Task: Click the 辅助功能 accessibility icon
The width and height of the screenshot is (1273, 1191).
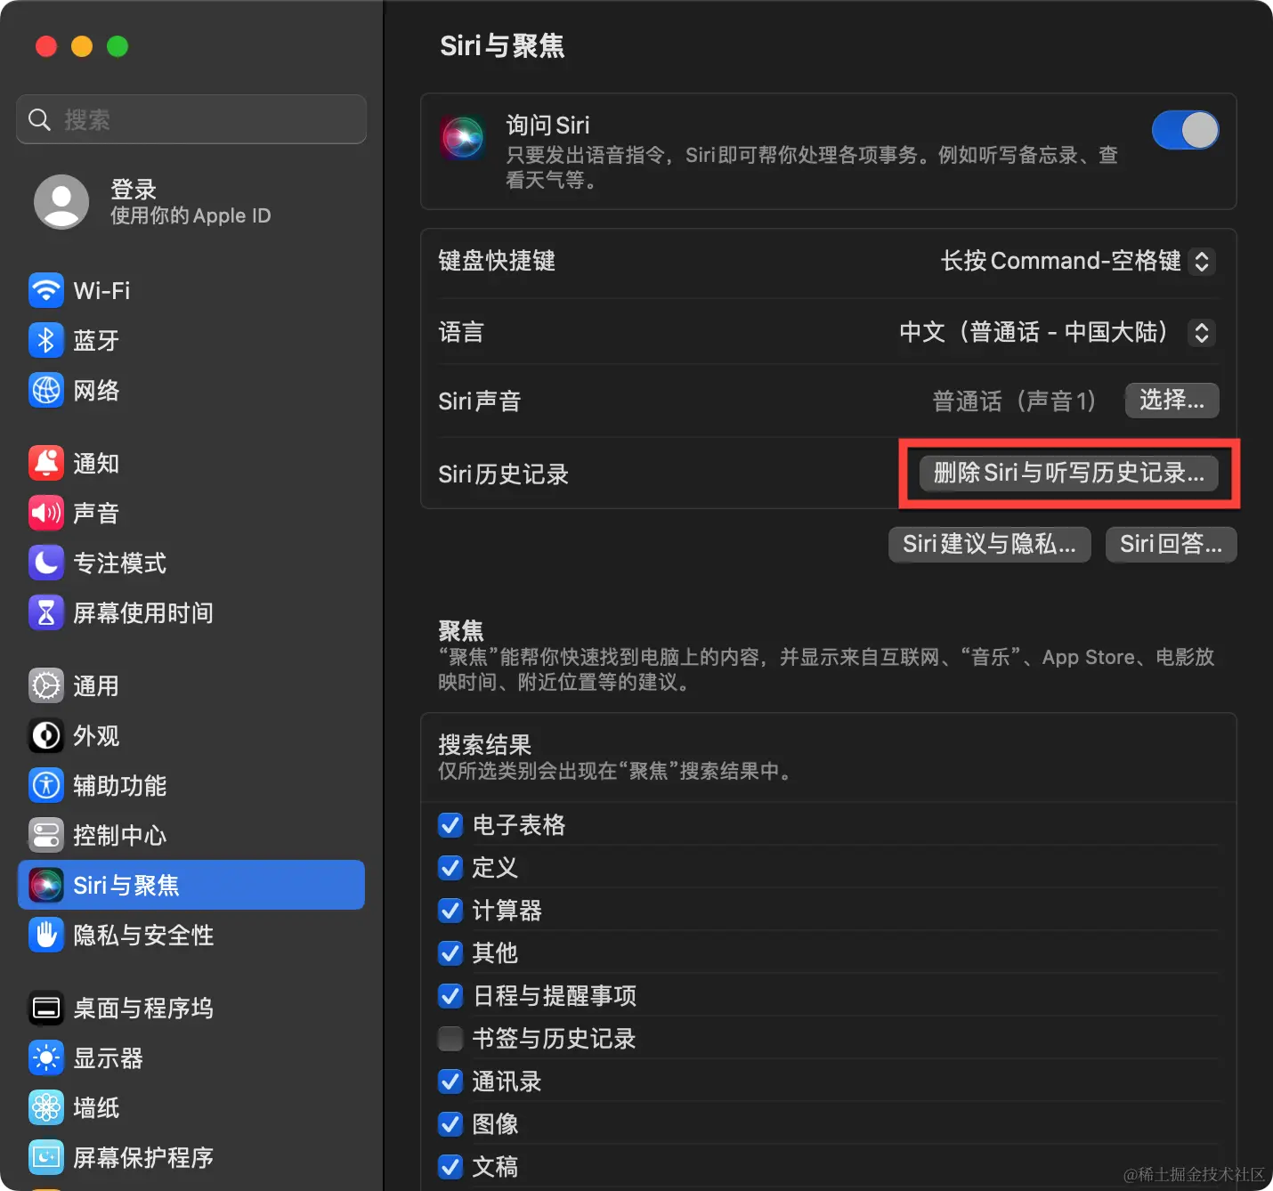Action: [46, 785]
